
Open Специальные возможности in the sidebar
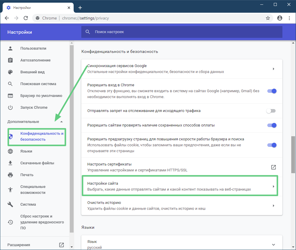(x=33, y=190)
